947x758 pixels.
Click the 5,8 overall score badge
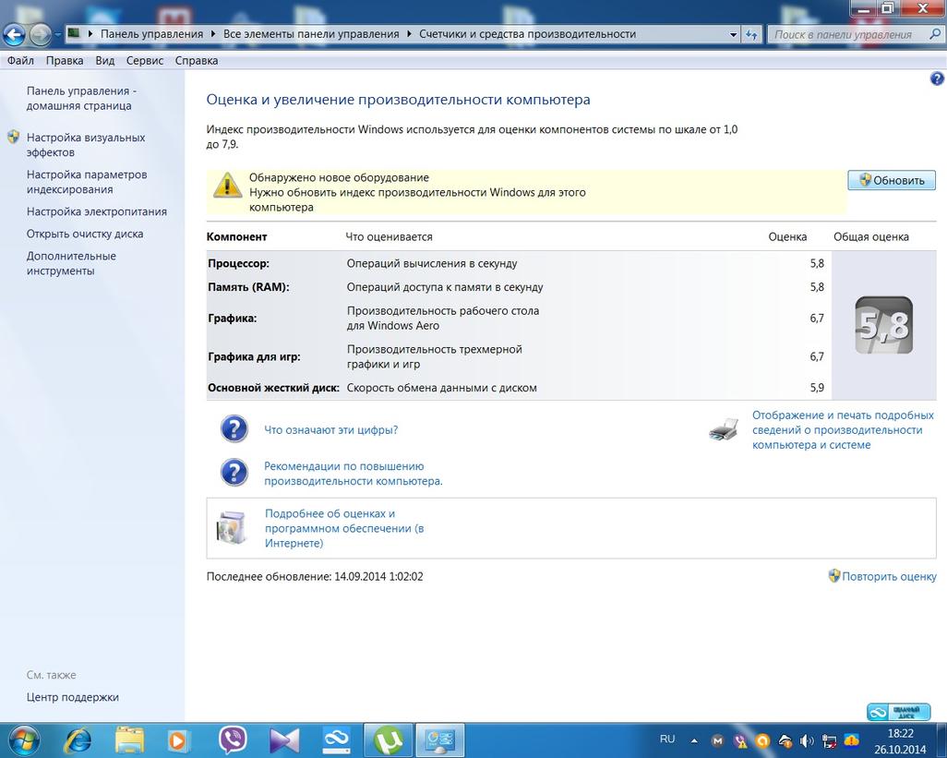[883, 325]
